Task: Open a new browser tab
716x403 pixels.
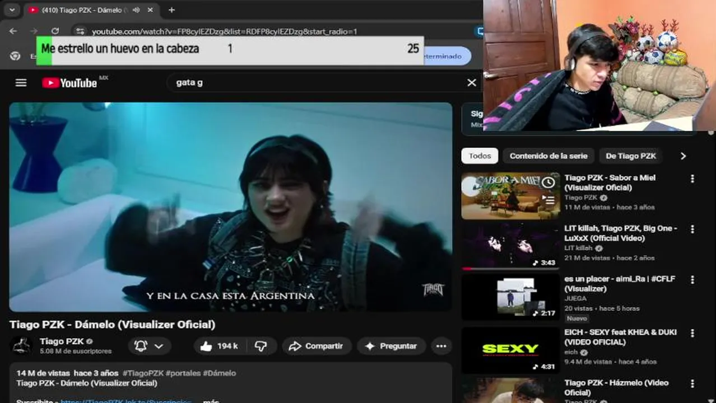Action: point(171,10)
